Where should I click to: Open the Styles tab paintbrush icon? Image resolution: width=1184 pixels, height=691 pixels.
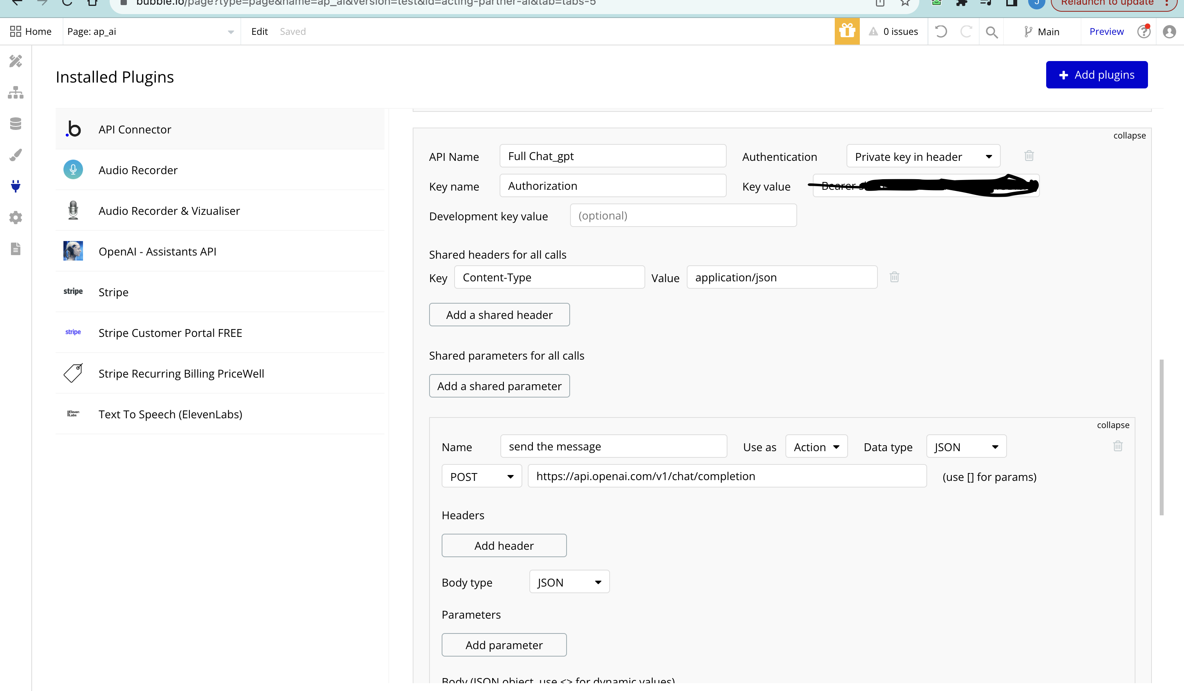[x=16, y=155]
